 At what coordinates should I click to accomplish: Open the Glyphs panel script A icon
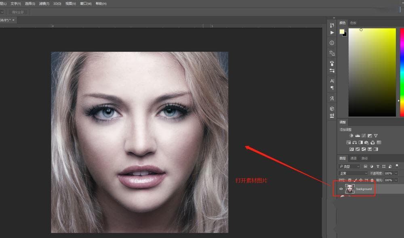click(x=332, y=98)
